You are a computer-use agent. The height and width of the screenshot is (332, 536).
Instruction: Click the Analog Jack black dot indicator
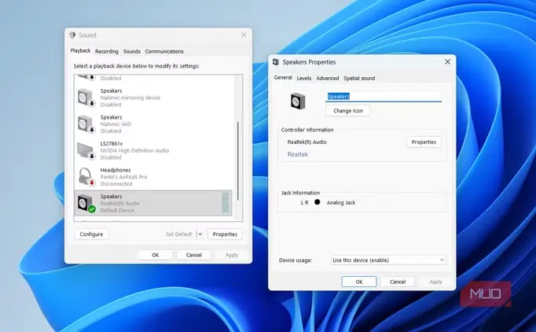click(x=318, y=202)
